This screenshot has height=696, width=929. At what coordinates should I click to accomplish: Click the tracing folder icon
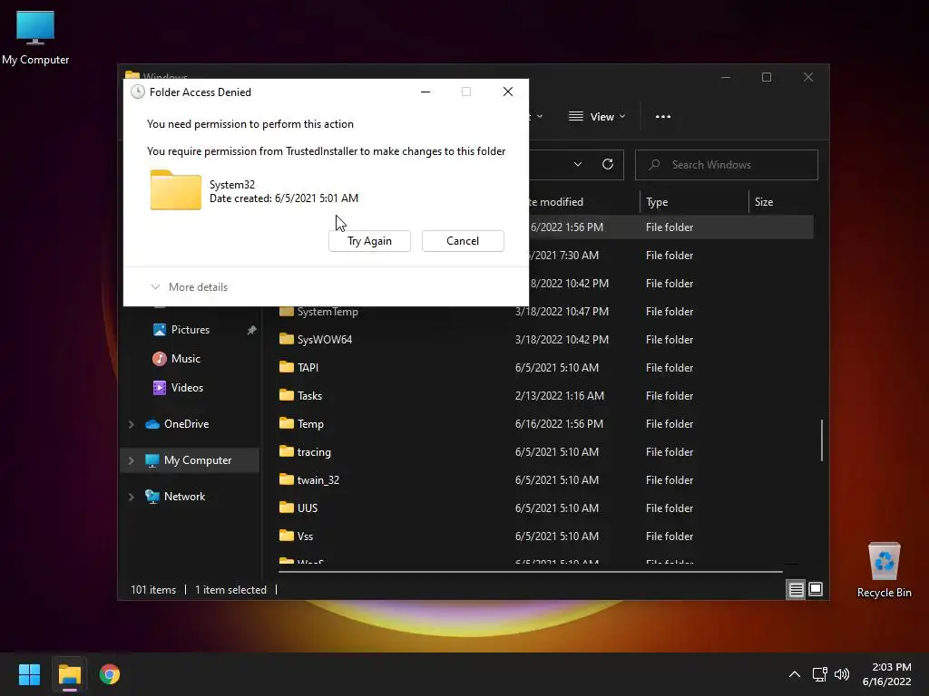click(x=287, y=451)
